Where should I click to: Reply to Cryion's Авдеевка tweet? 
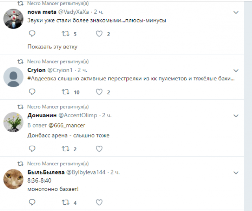[x=32, y=92]
